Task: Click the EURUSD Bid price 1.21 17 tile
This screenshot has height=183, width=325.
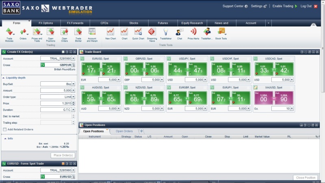Action: pyautogui.click(x=91, y=69)
